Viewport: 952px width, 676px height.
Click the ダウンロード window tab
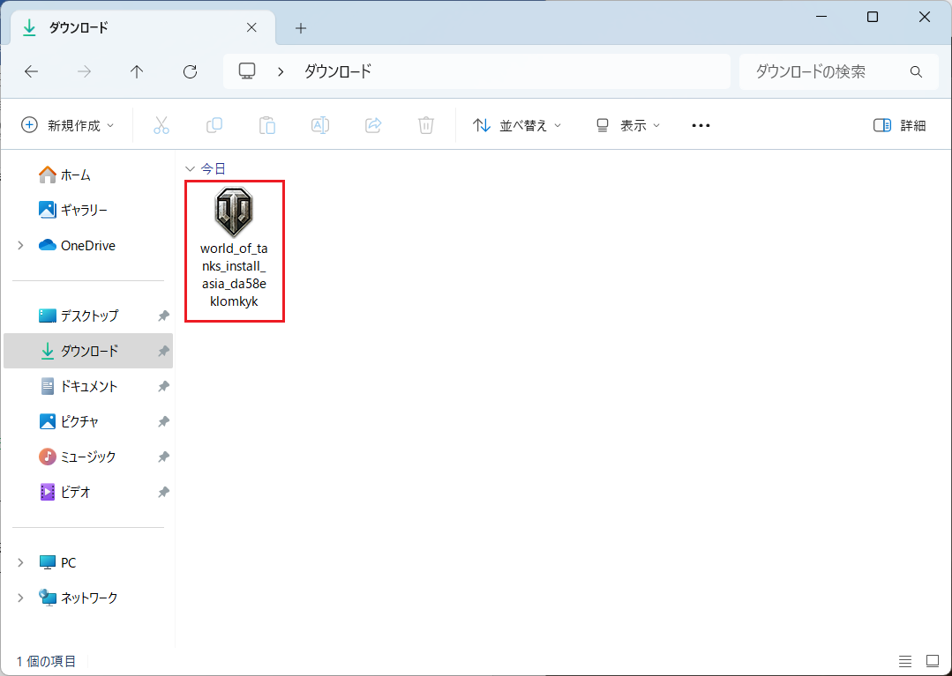coord(143,28)
